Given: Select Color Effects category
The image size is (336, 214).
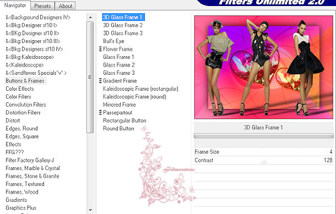Looking at the screenshot, I should (x=20, y=89).
